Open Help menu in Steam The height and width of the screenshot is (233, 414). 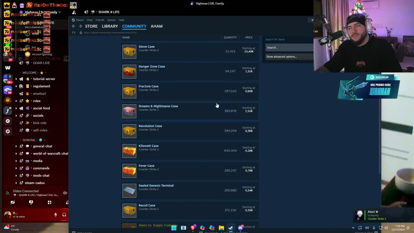pos(121,20)
